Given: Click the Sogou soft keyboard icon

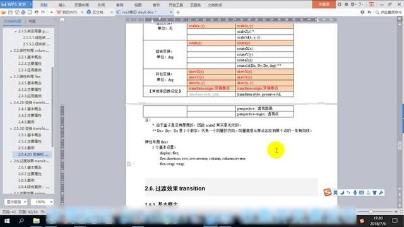Looking at the screenshot, I should (362, 192).
